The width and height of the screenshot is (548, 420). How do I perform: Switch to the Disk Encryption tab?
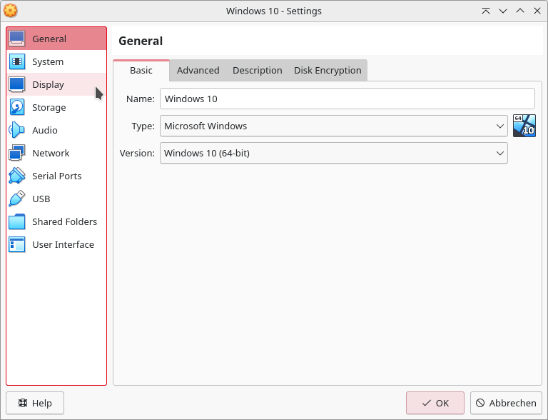(328, 70)
